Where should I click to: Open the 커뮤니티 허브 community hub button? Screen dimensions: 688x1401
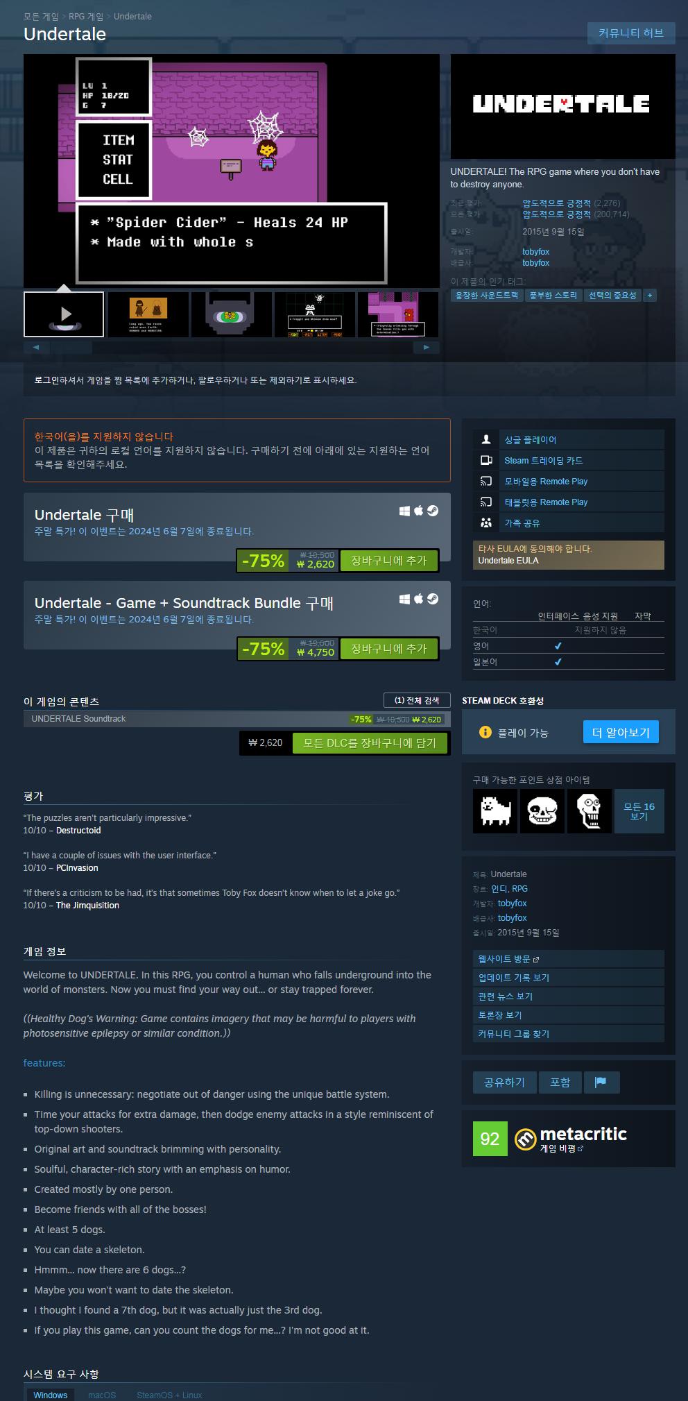tap(631, 33)
